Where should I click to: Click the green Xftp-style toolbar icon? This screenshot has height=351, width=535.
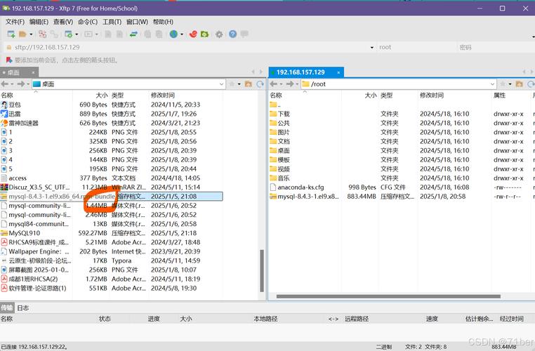(x=204, y=34)
